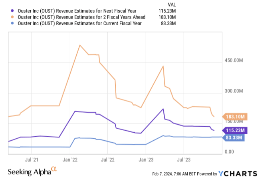Open the Seeking Alpha logo
Image resolution: width=270 pixels, height=179 pixels.
pyautogui.click(x=32, y=171)
